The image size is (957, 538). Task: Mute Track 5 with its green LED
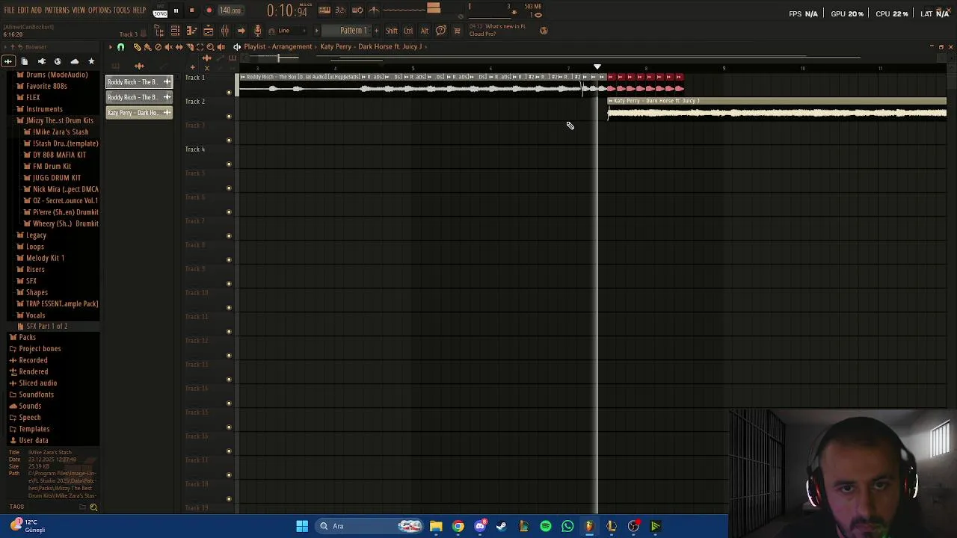(229, 188)
